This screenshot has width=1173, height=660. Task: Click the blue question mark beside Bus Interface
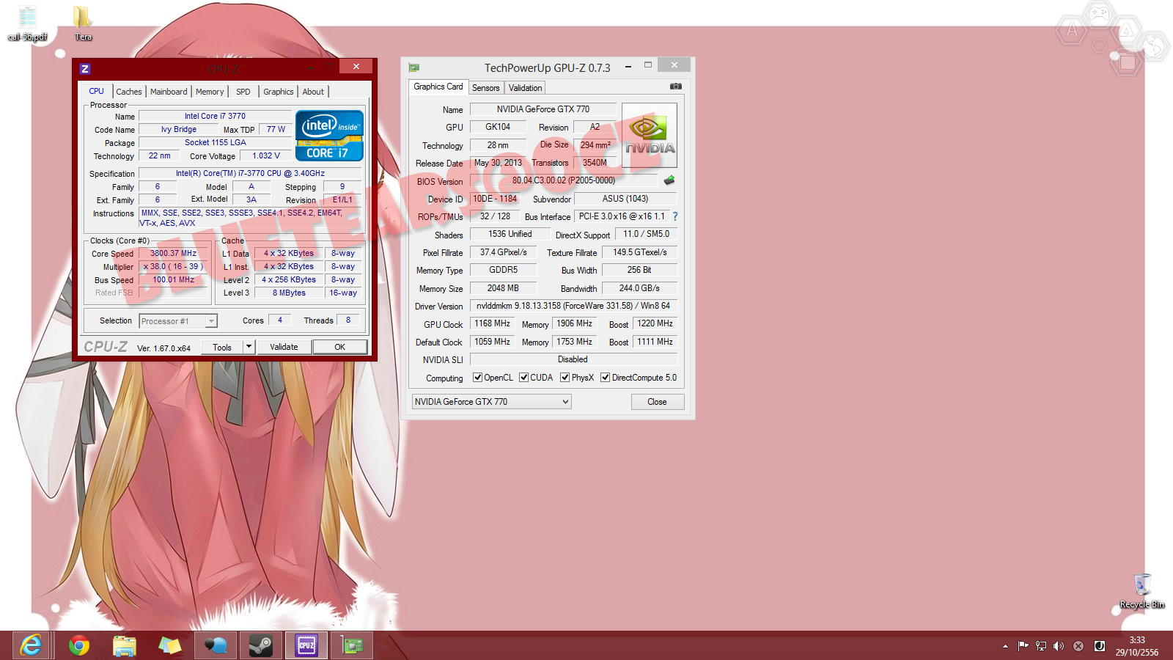coord(675,216)
